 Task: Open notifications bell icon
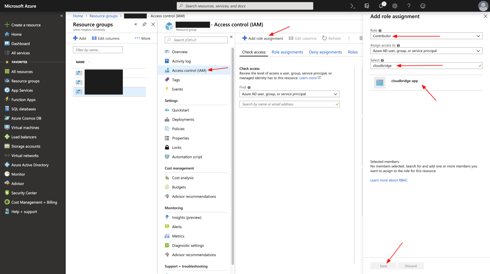381,6
